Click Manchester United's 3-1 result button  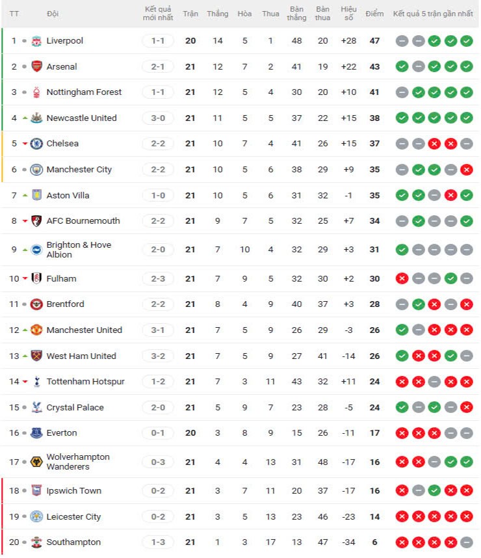click(158, 330)
